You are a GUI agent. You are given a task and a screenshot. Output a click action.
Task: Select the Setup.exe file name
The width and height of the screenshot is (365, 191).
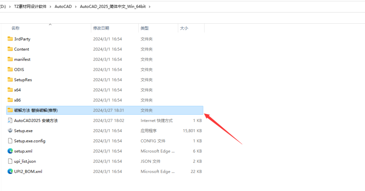tap(23, 131)
